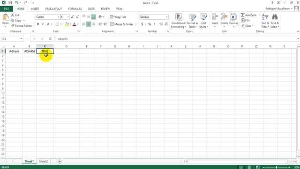Apply the accounting dollar format
This screenshot has height=169, width=300.
tap(142, 24)
